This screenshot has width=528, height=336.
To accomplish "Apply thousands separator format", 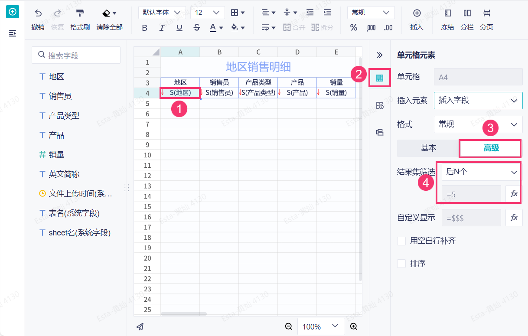I will point(371,28).
